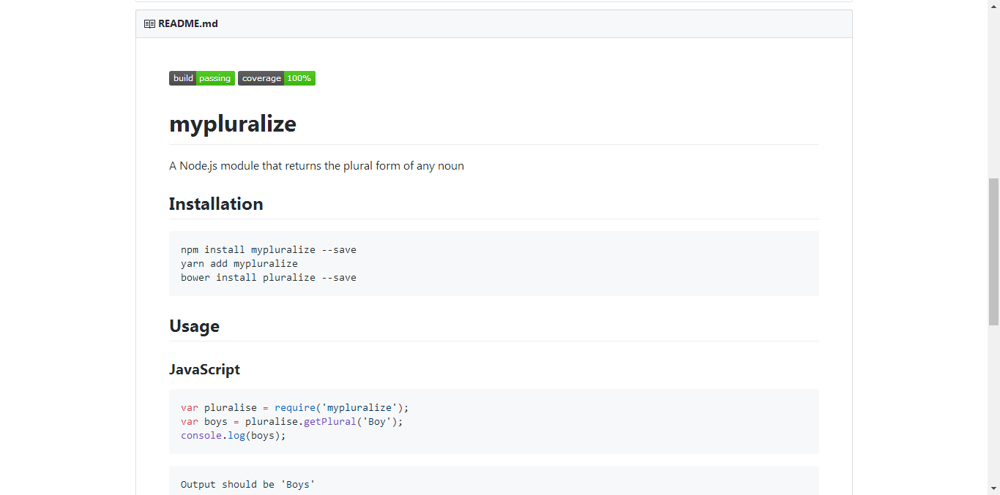Click the page vertical scrollbar thumb
This screenshot has height=495, width=1000.
(993, 252)
